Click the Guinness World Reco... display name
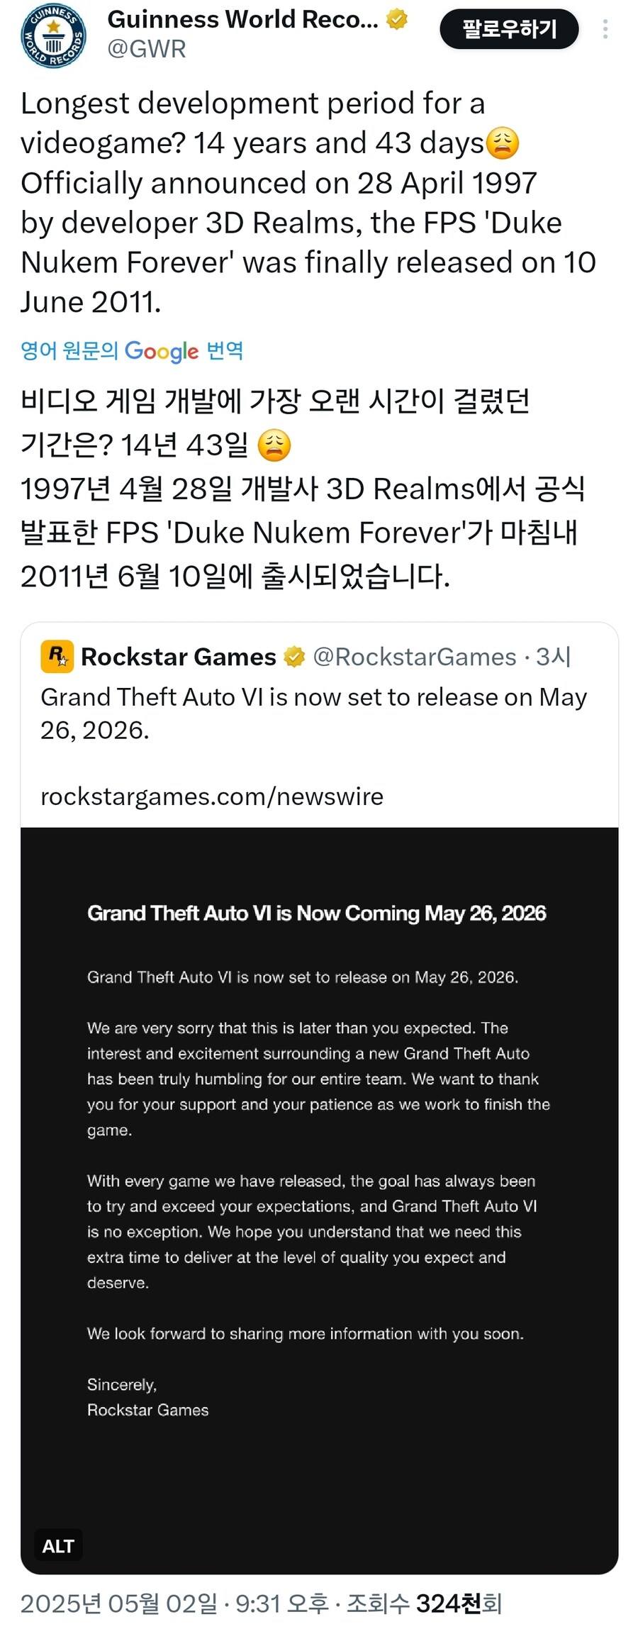Viewport: 638px width, 1629px height. [242, 19]
